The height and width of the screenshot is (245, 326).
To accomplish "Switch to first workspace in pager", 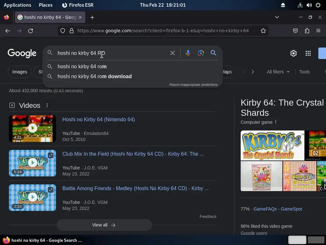I will click(x=297, y=240).
